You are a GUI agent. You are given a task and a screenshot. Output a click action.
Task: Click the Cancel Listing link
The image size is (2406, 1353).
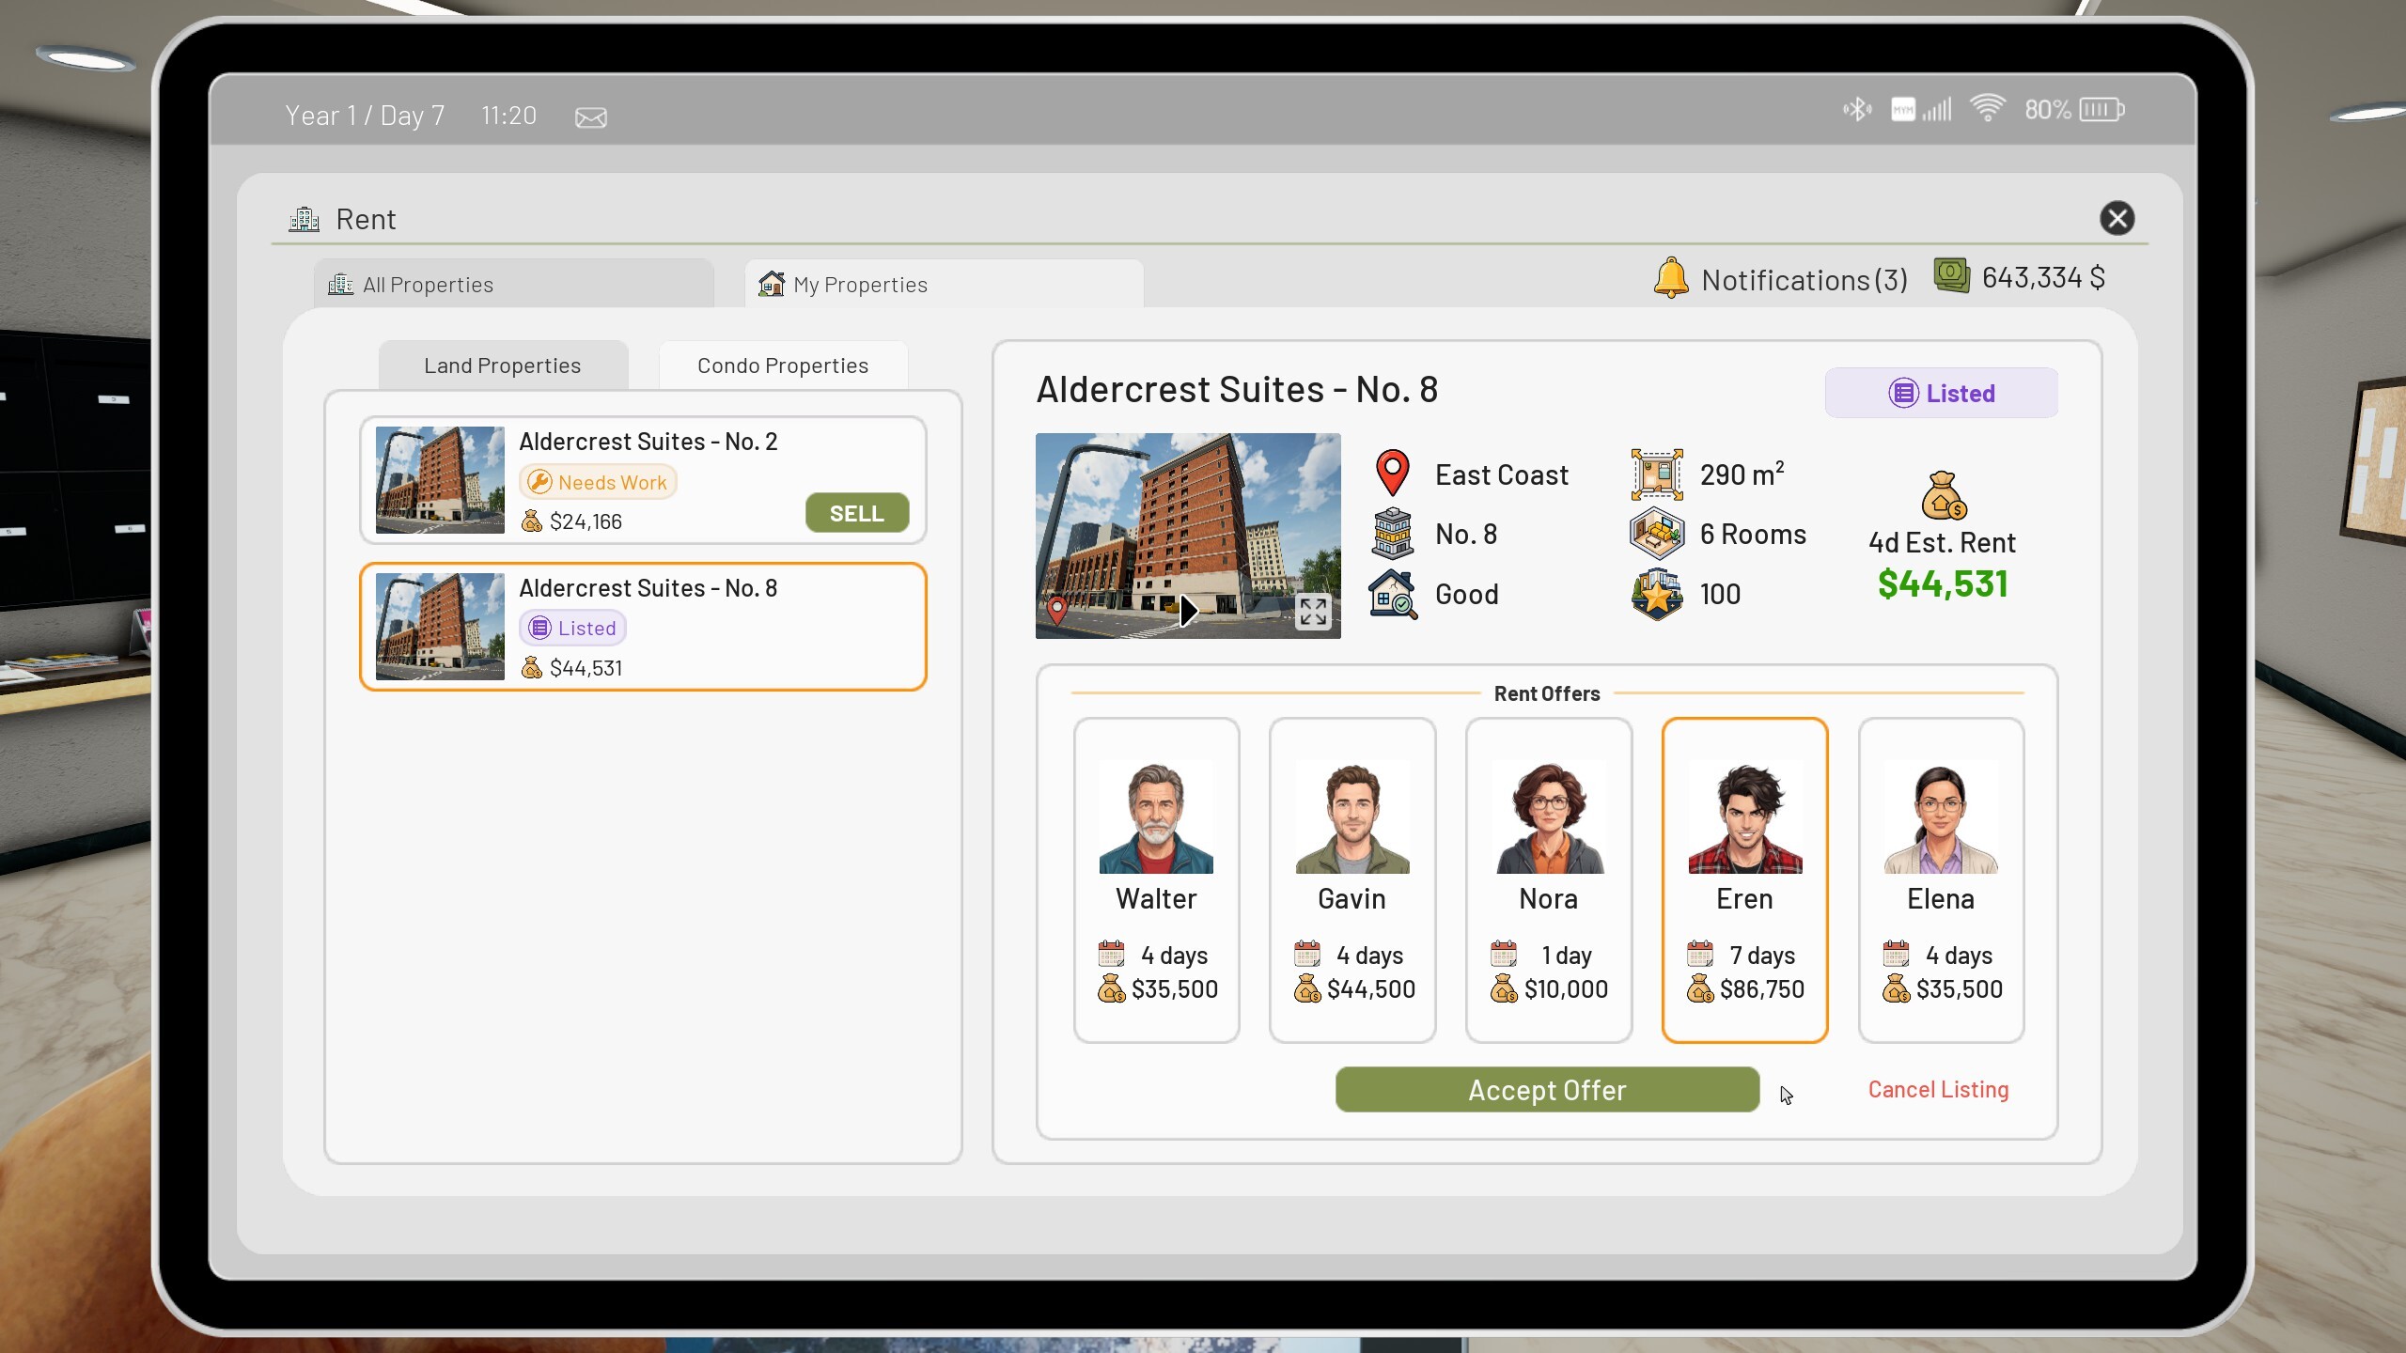[x=1938, y=1089]
